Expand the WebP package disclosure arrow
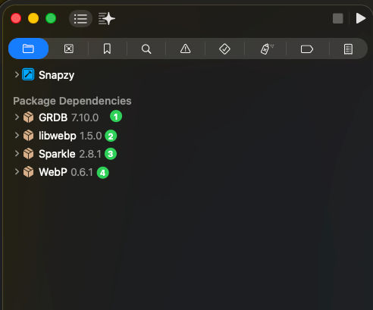This screenshot has height=310, width=373. (x=17, y=171)
